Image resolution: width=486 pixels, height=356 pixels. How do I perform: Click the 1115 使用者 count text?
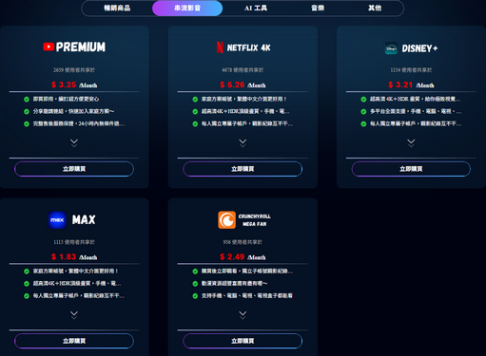(x=74, y=242)
